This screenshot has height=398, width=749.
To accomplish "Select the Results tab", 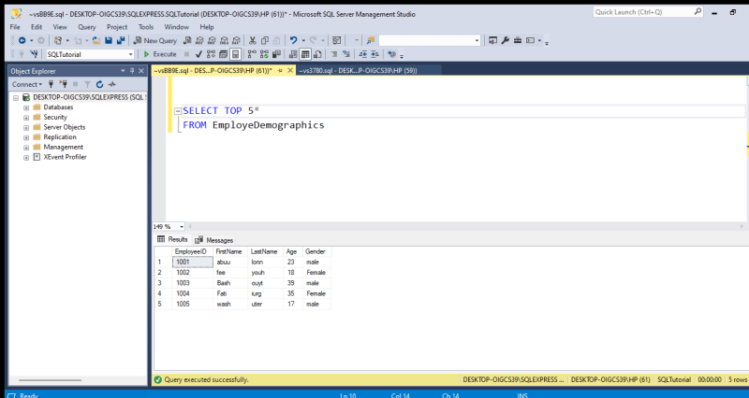I will 172,240.
